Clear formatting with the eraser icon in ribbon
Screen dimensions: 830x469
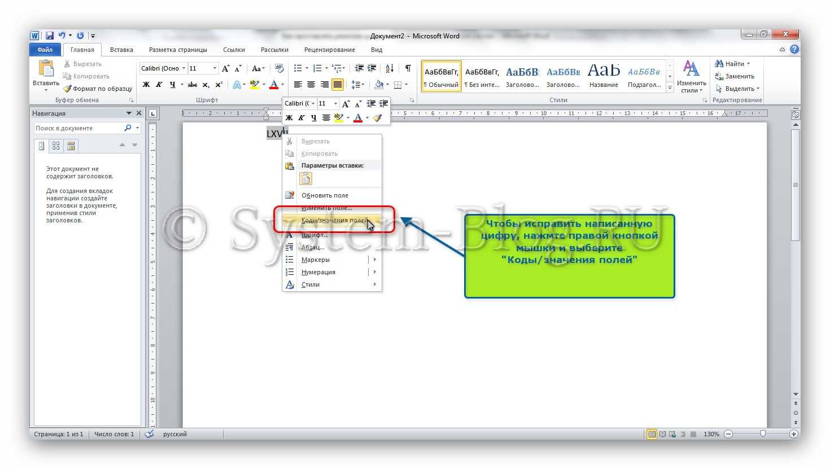[279, 68]
